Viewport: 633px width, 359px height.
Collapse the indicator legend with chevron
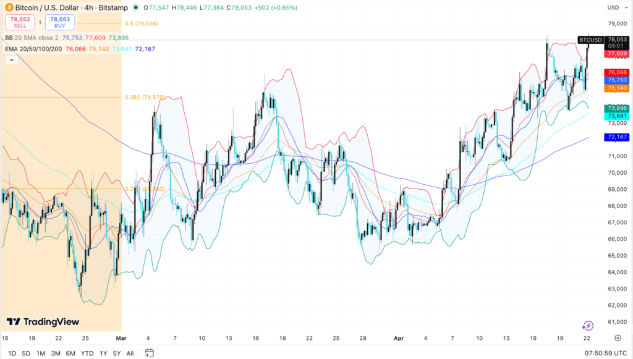[x=11, y=61]
